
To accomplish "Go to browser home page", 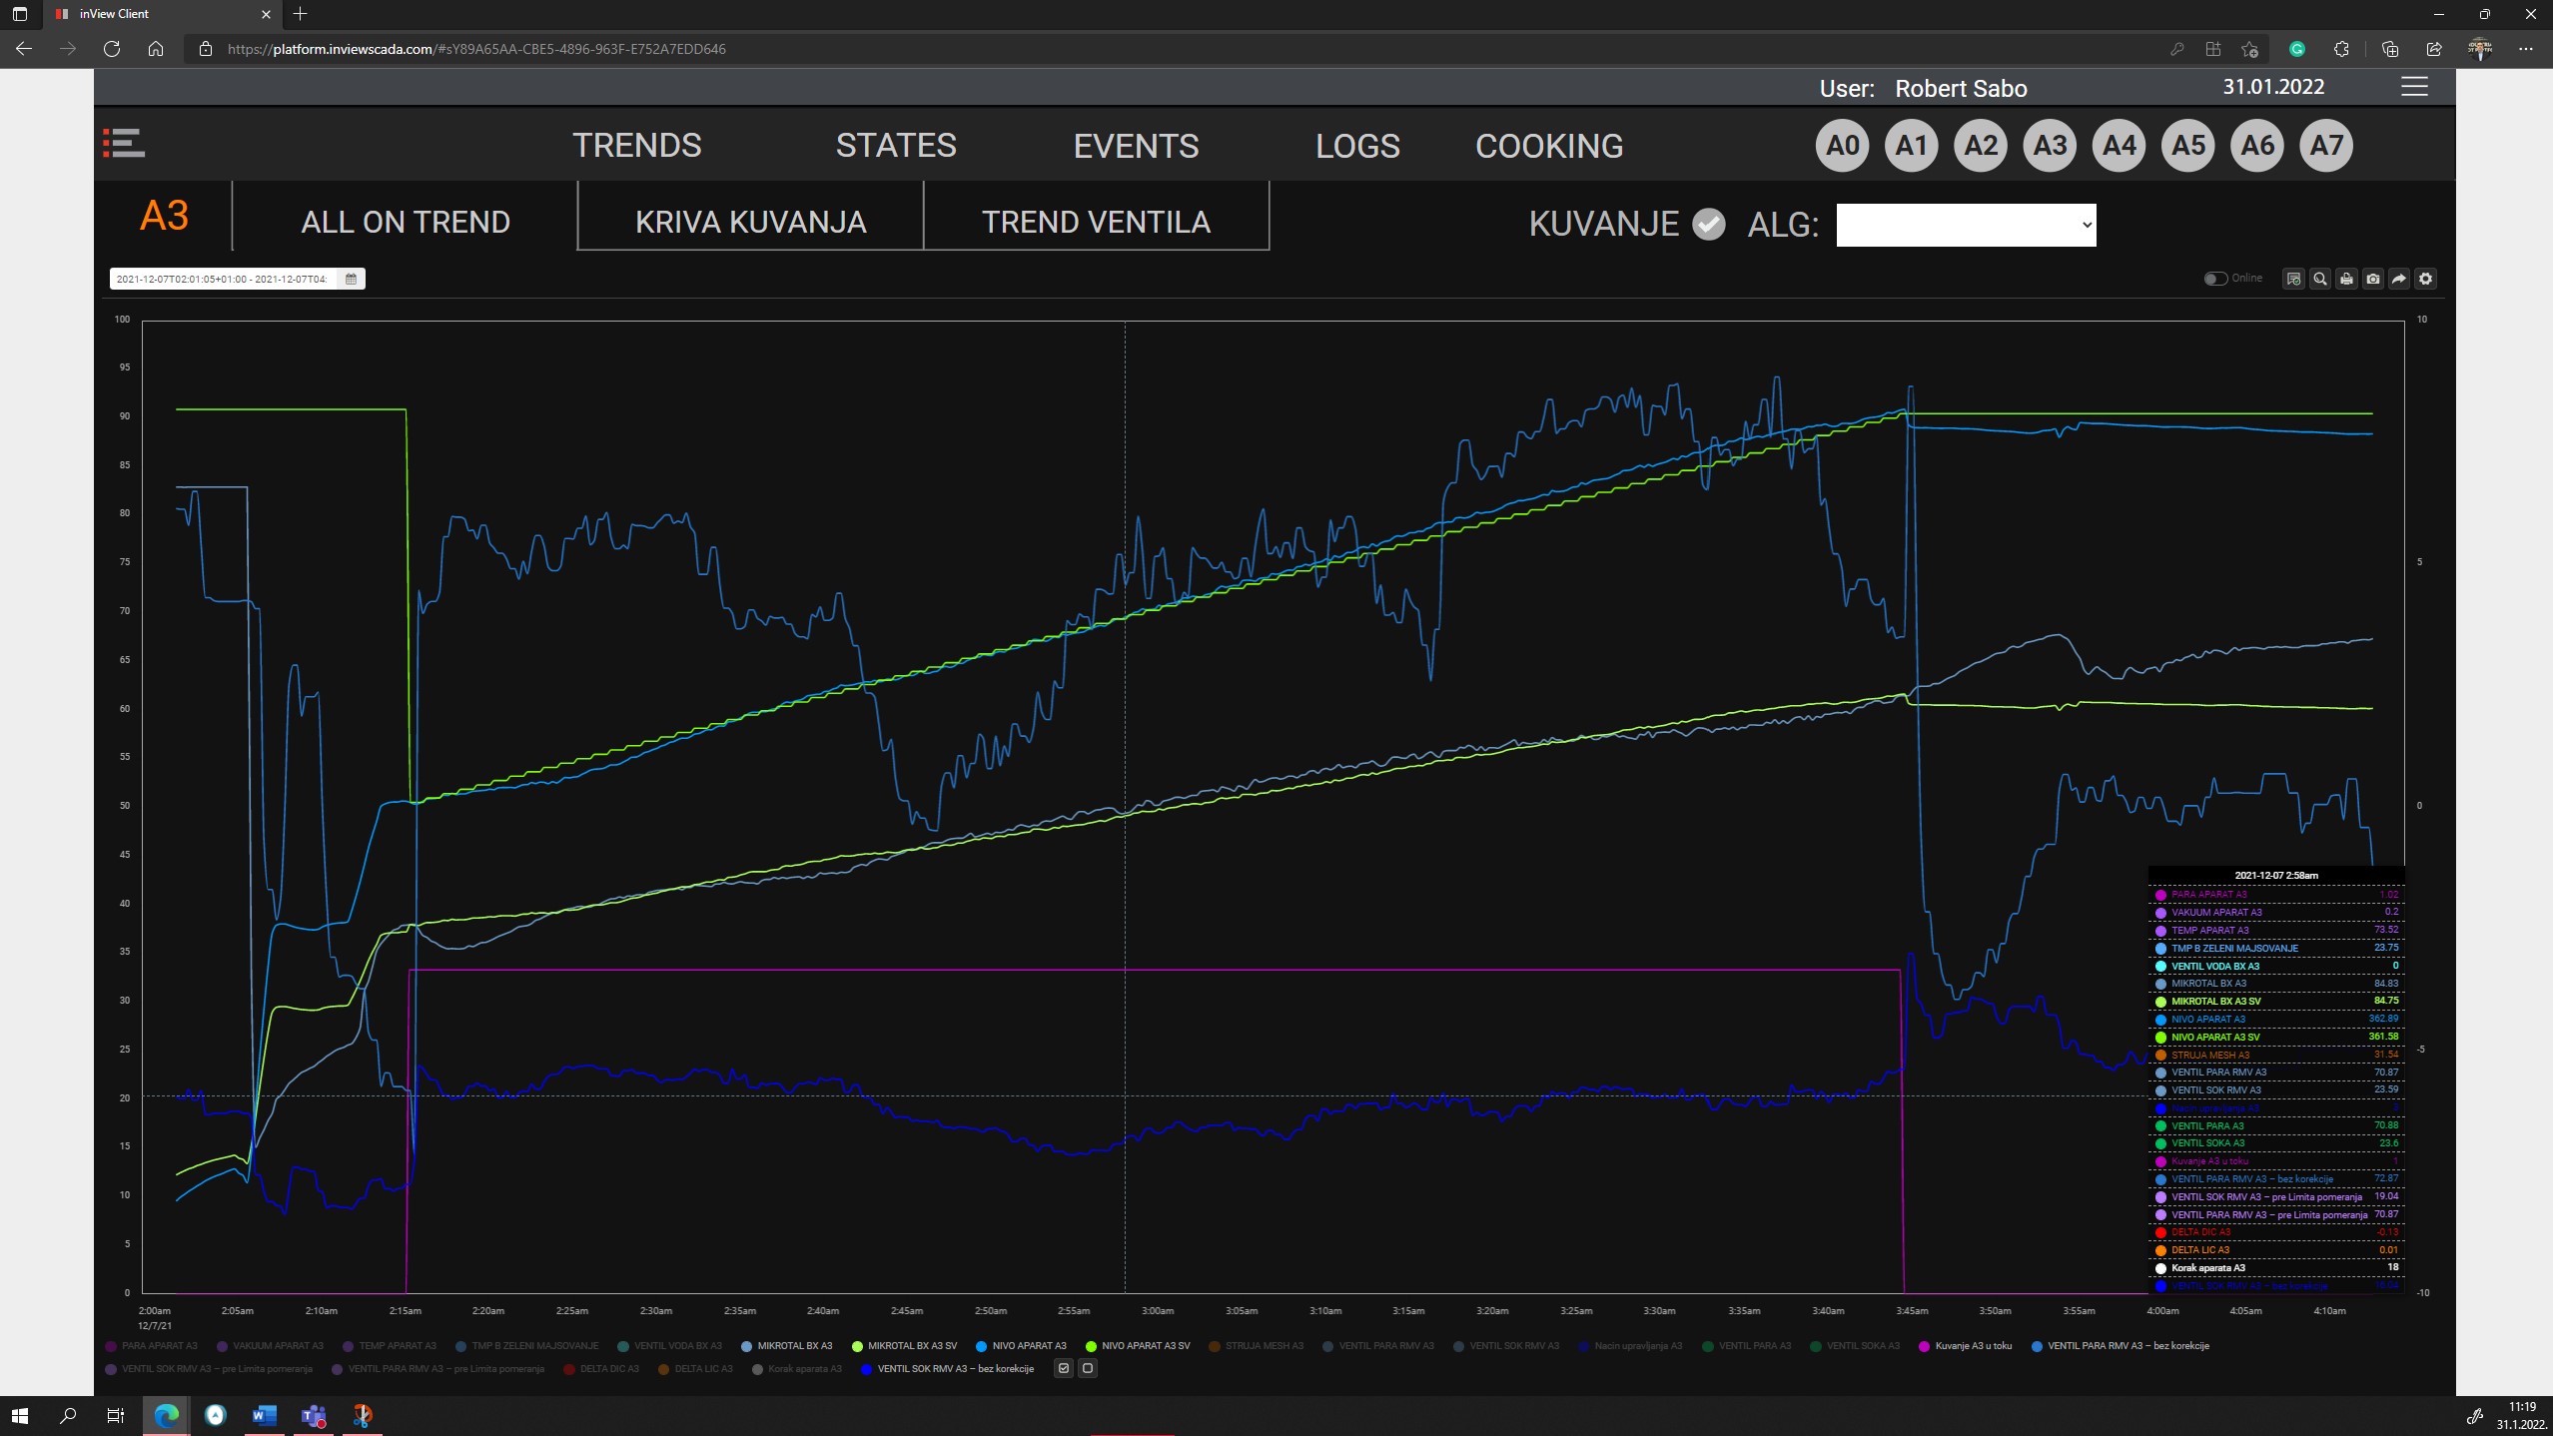I will (x=156, y=48).
